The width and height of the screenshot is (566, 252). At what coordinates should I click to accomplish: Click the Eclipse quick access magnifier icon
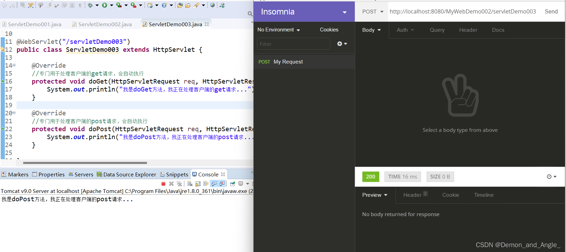[x=250, y=14]
